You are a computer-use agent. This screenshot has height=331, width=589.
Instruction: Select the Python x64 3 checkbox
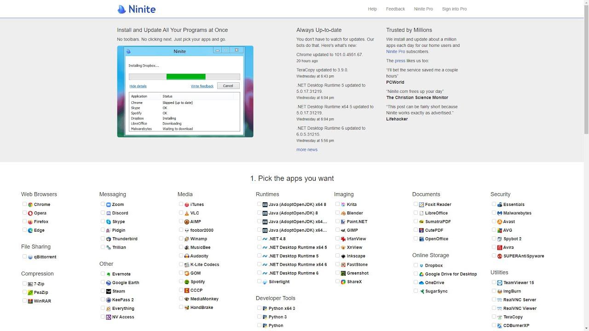[259, 308]
